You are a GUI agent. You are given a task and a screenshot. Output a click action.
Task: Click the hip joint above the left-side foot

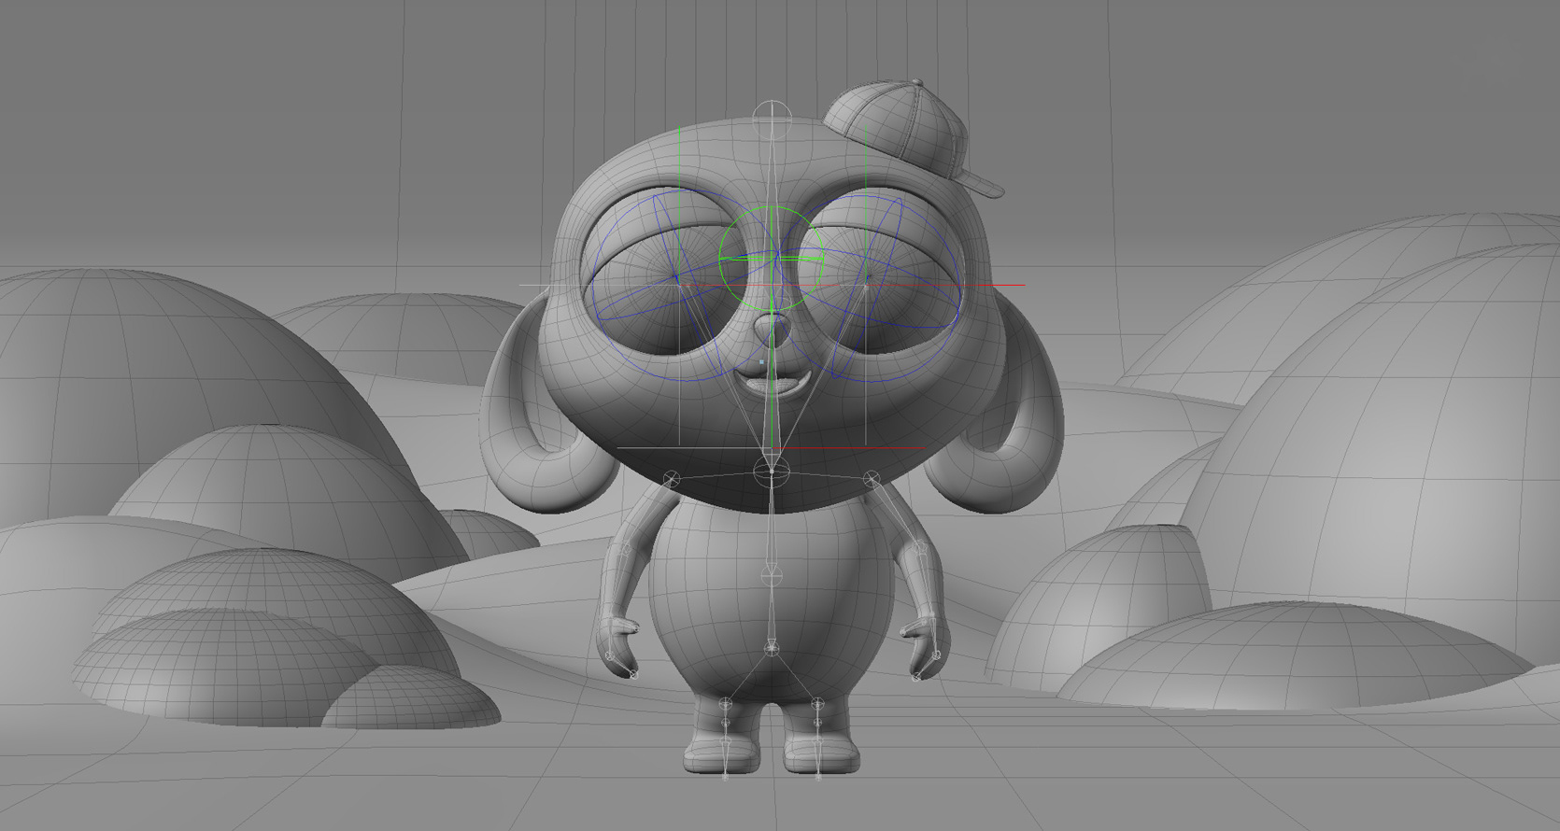725,702
